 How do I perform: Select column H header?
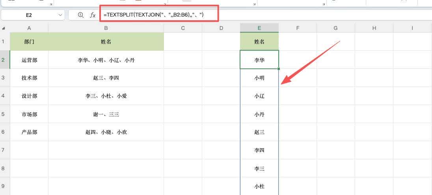coord(374,28)
